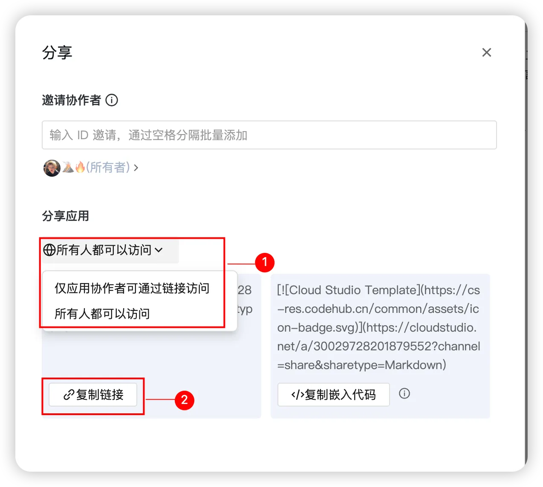Close the 分享 dialog with the X
The width and height of the screenshot is (543, 487).
tap(486, 52)
